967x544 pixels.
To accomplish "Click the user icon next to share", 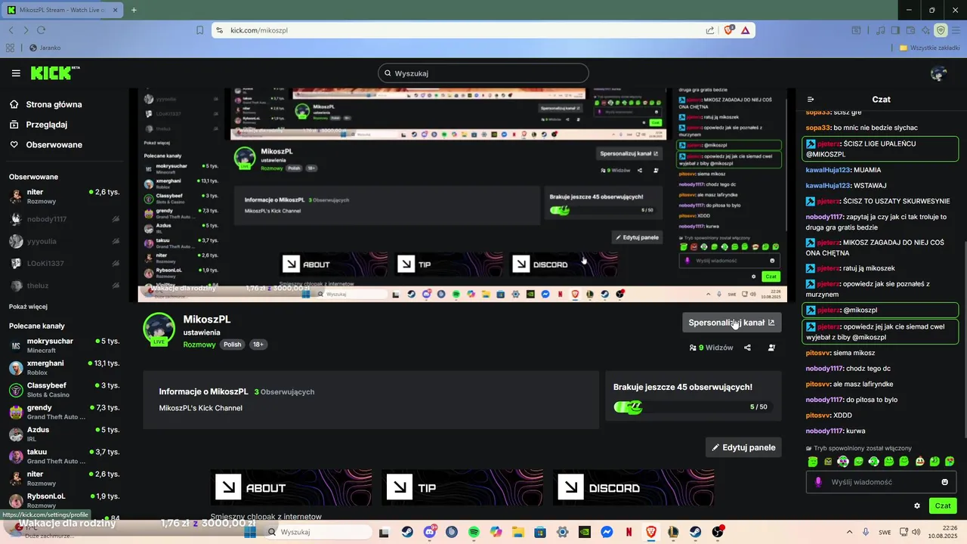I will coord(771,348).
